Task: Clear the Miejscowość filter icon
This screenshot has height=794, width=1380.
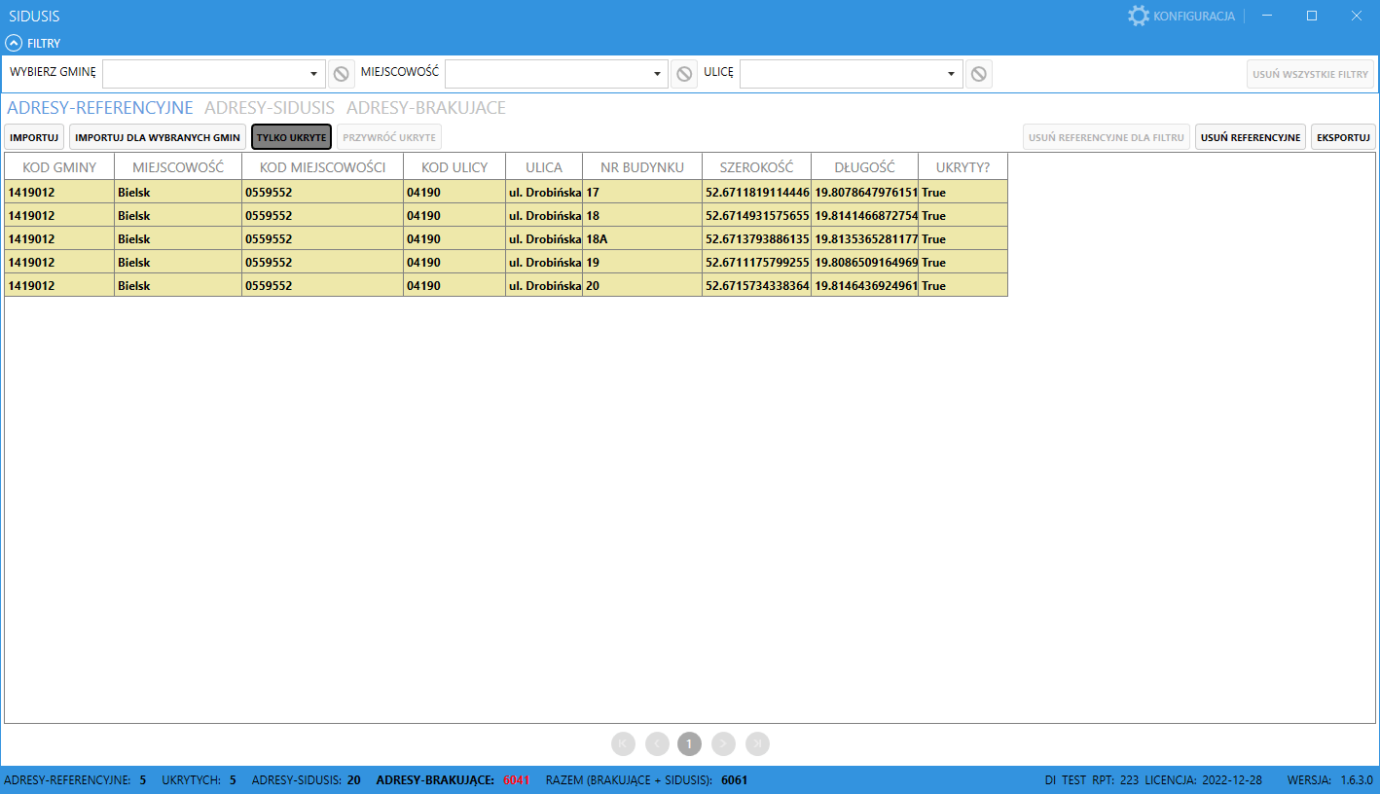Action: [684, 74]
